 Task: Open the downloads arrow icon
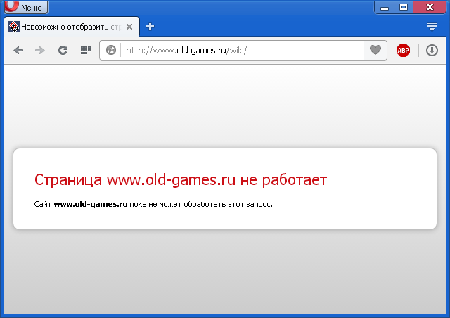tap(432, 50)
